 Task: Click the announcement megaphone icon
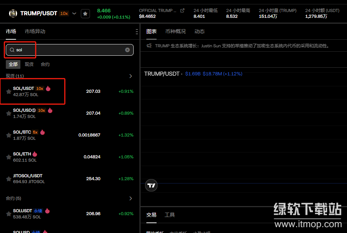click(149, 46)
